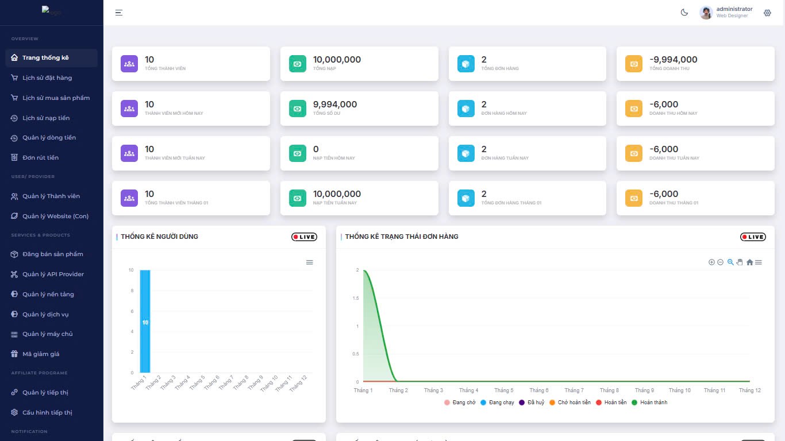Toggle Hoàn thành legend series
This screenshot has width=785, height=441.
coord(649,403)
